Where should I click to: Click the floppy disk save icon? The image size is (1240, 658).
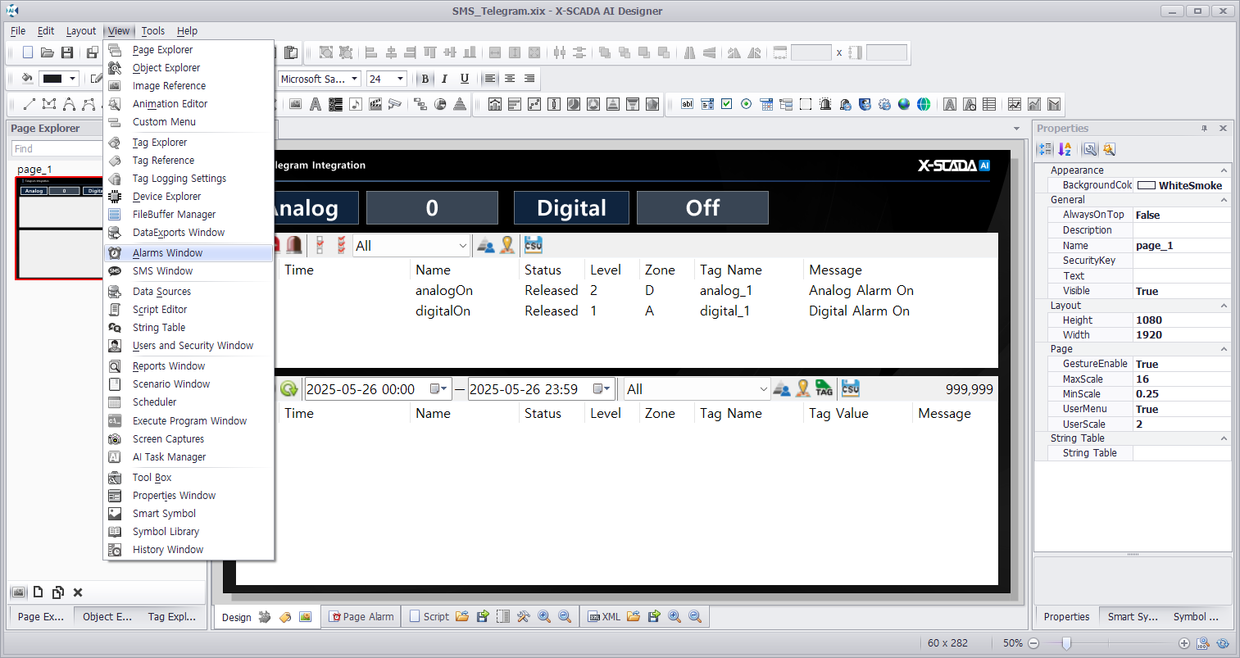pyautogui.click(x=67, y=52)
